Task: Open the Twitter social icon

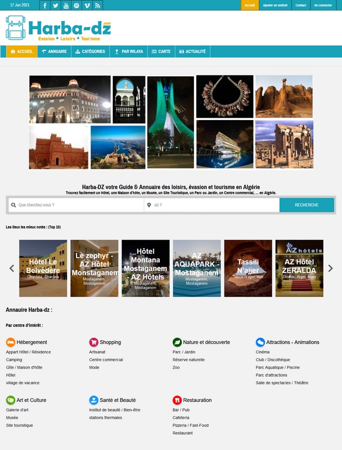Action: pos(56,5)
